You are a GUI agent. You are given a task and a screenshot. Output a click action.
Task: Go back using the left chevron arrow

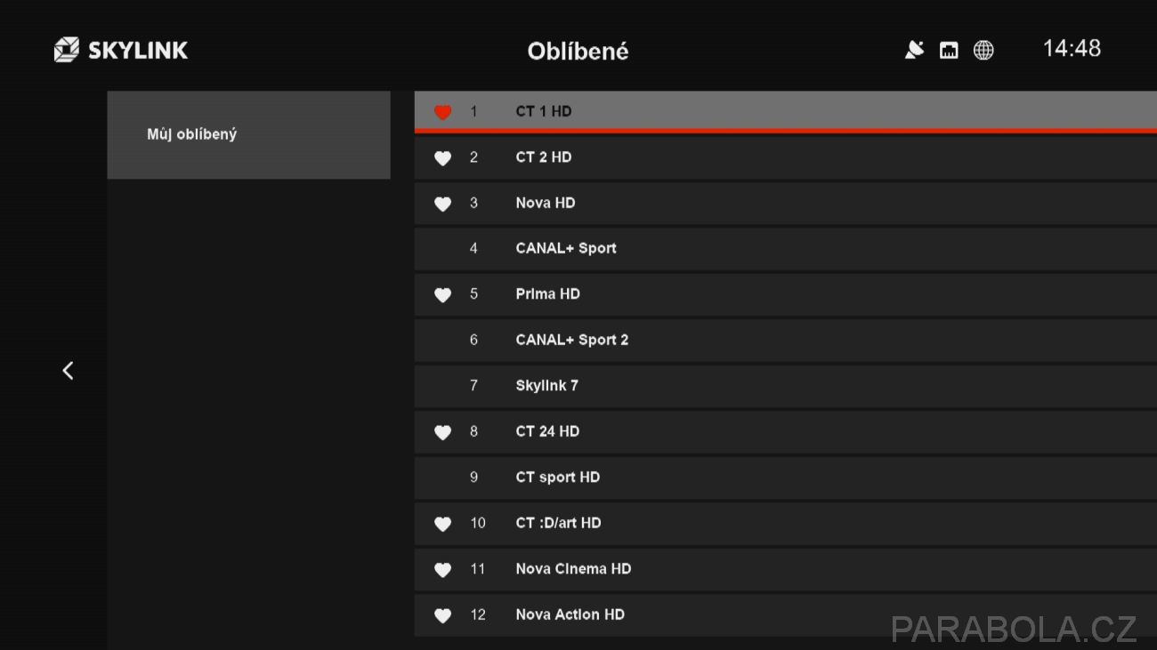tap(68, 371)
